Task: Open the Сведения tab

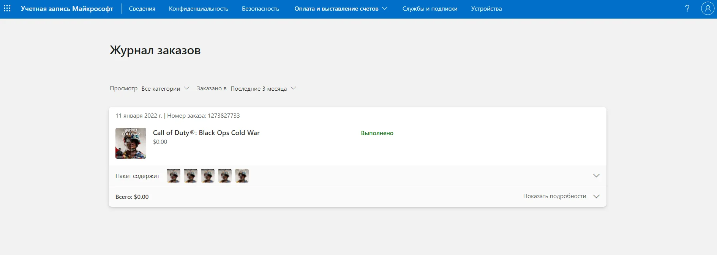Action: coord(142,9)
